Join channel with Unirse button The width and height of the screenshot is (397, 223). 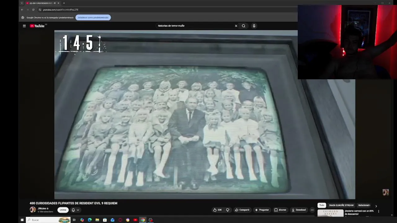63,210
